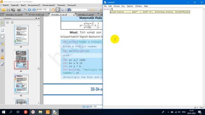Select the Hand tool in Foxit toolbar

coord(53,10)
